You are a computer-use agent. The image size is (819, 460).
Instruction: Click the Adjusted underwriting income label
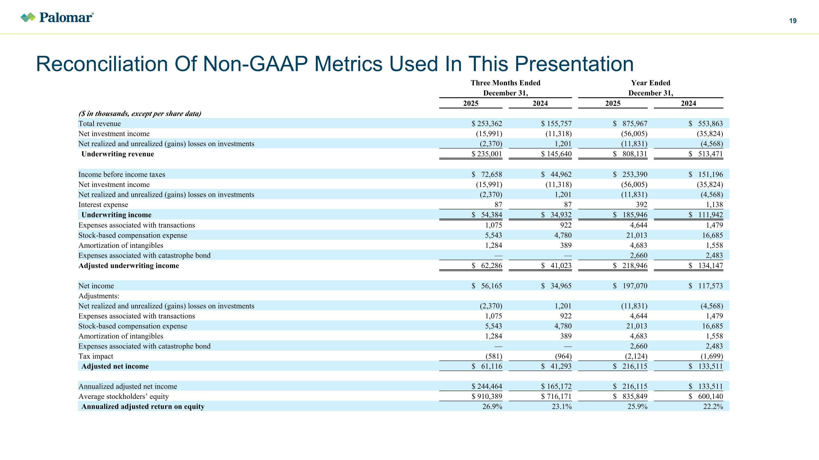point(129,266)
